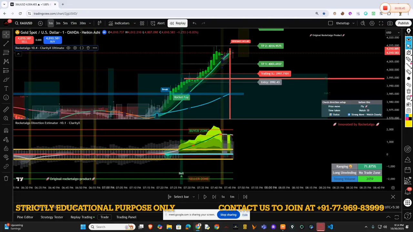The height and width of the screenshot is (232, 413).
Task: Collapse the legend with the up chevron arrow
Action: (18, 54)
